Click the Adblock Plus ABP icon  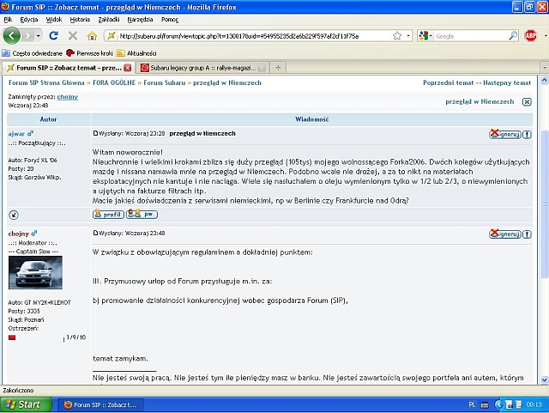(531, 36)
